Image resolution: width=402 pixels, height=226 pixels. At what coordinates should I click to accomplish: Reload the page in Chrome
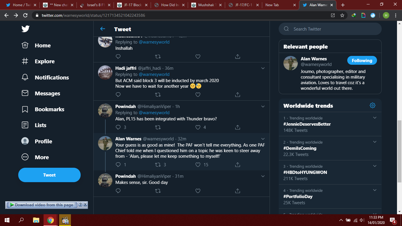[25, 15]
